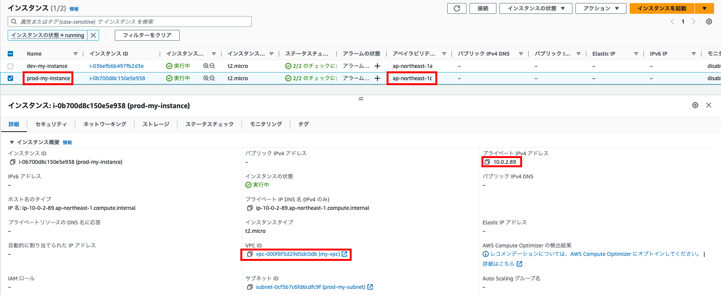This screenshot has height=295, width=721.
Task: Open the 情報 link beside インスタンス概要
Action: pyautogui.click(x=67, y=143)
